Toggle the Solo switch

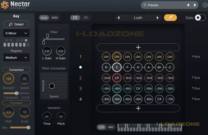(x=200, y=18)
